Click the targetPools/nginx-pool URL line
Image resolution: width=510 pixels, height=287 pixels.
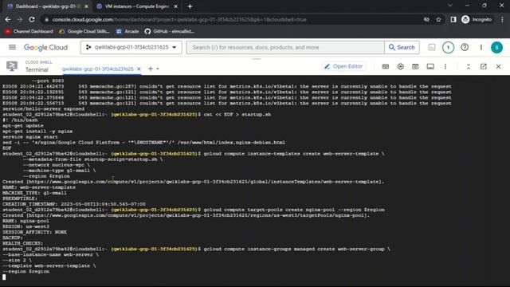point(186,215)
